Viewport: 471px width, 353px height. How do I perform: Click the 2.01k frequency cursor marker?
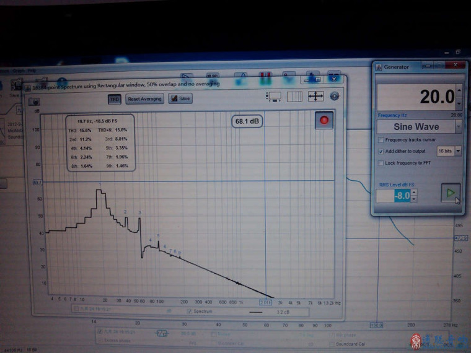[265, 302]
